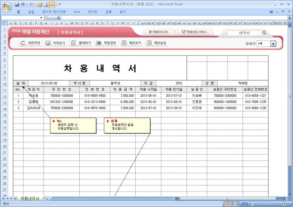The width and height of the screenshot is (293, 207).
Task: Click the zoom slider handle
Action: tap(267, 204)
